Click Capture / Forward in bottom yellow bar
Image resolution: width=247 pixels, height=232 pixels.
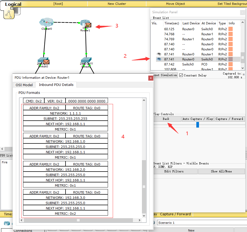175,214
